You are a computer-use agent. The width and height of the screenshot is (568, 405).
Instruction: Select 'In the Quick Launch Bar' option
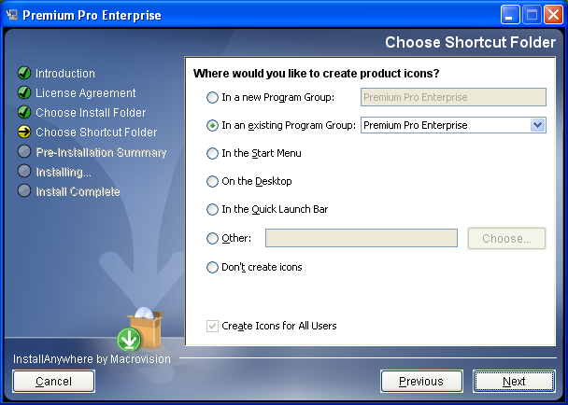pos(212,210)
